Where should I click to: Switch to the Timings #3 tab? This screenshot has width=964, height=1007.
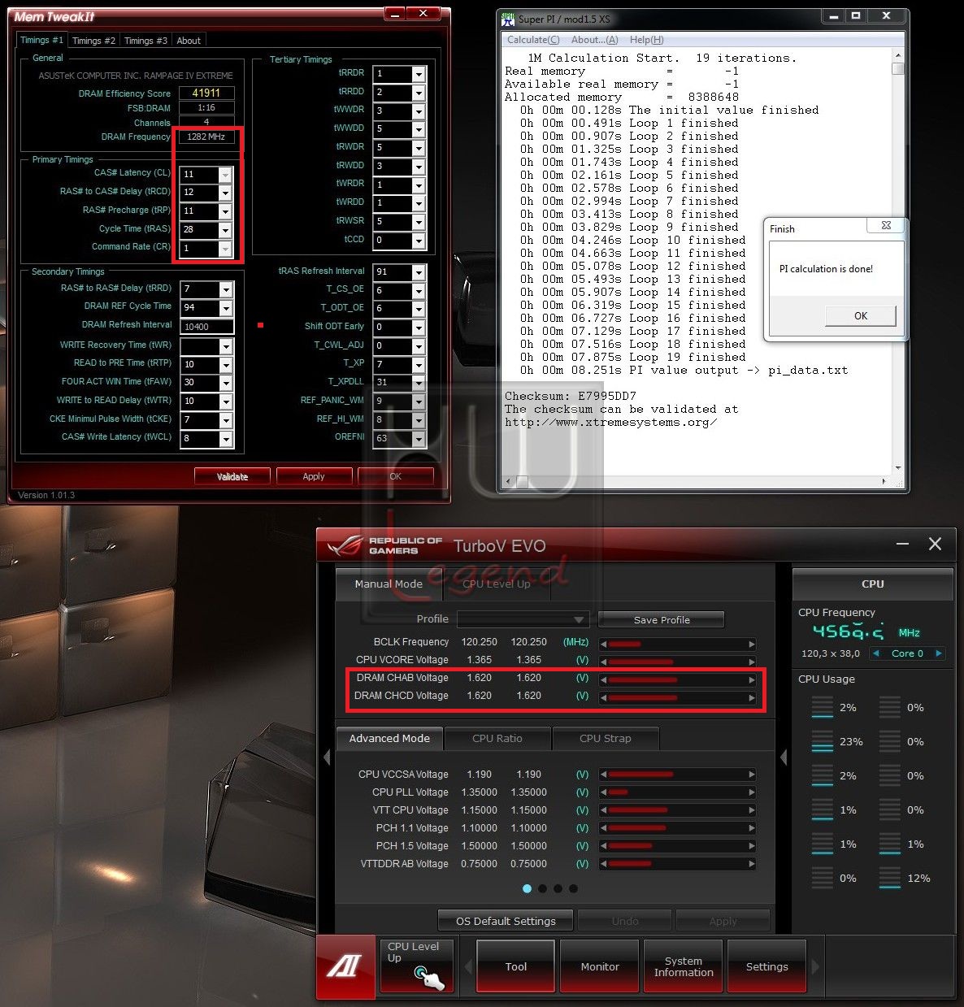click(145, 41)
